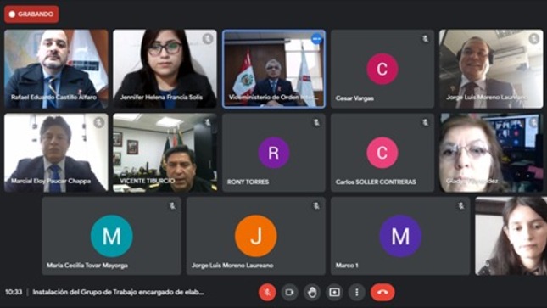Image resolution: width=547 pixels, height=308 pixels.
Task: Select VICENTE TIBURCIO video tile
Action: 165,153
